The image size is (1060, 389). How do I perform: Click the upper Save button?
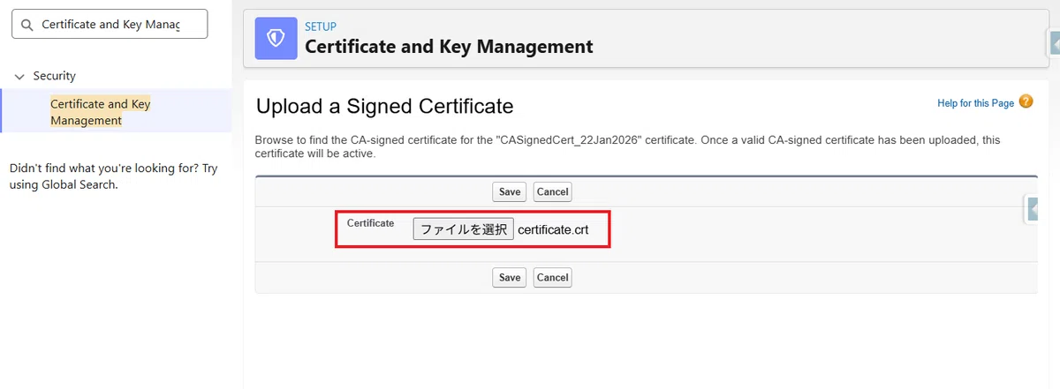pos(510,191)
